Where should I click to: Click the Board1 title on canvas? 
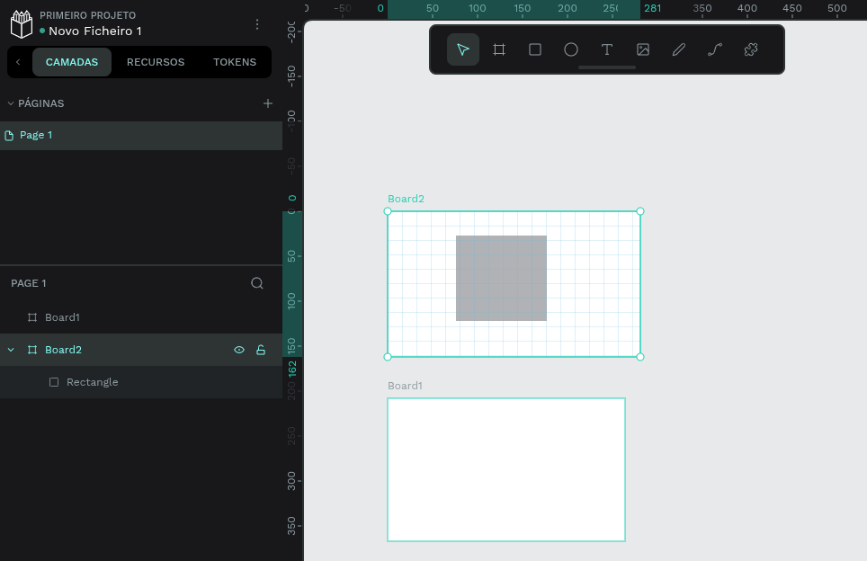[405, 386]
